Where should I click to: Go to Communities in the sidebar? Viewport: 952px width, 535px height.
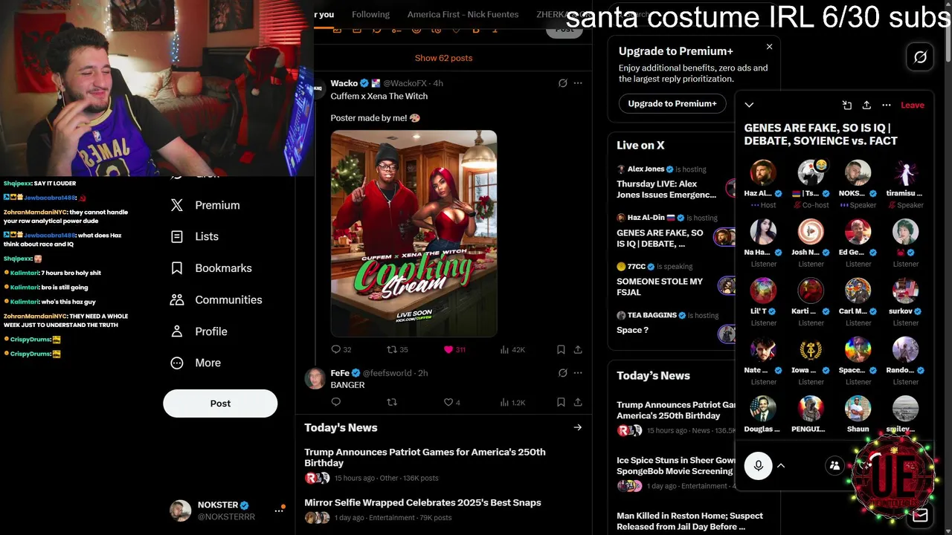pos(216,299)
